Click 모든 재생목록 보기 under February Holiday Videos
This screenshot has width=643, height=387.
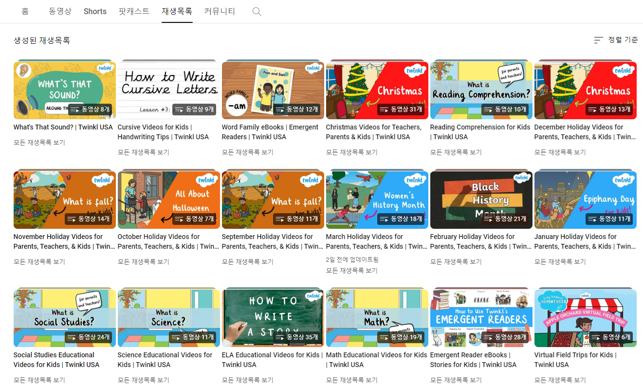click(456, 262)
